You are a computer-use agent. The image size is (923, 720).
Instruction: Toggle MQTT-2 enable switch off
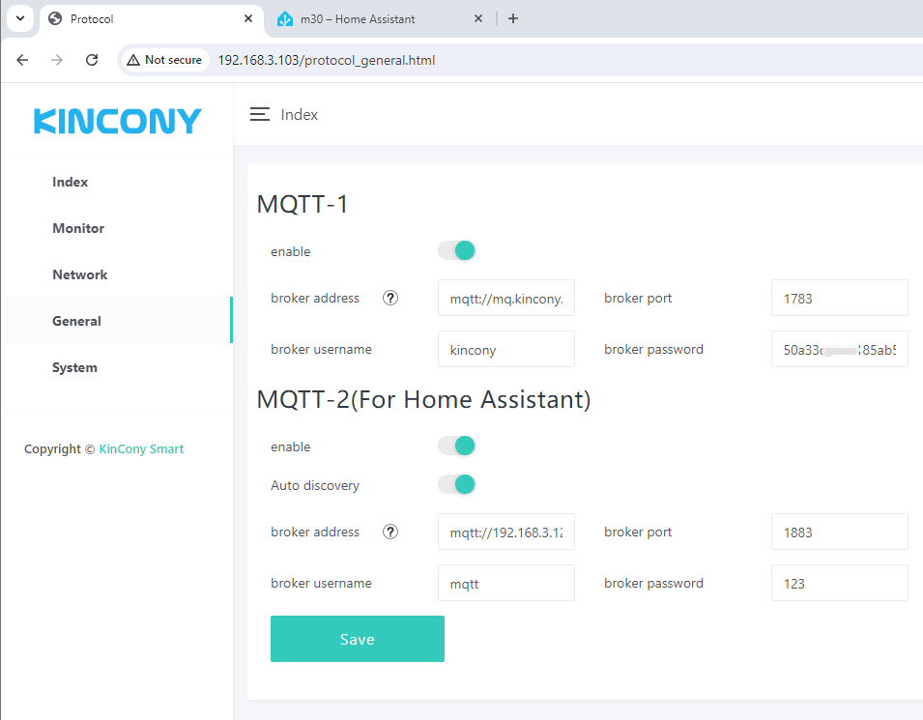(x=457, y=446)
